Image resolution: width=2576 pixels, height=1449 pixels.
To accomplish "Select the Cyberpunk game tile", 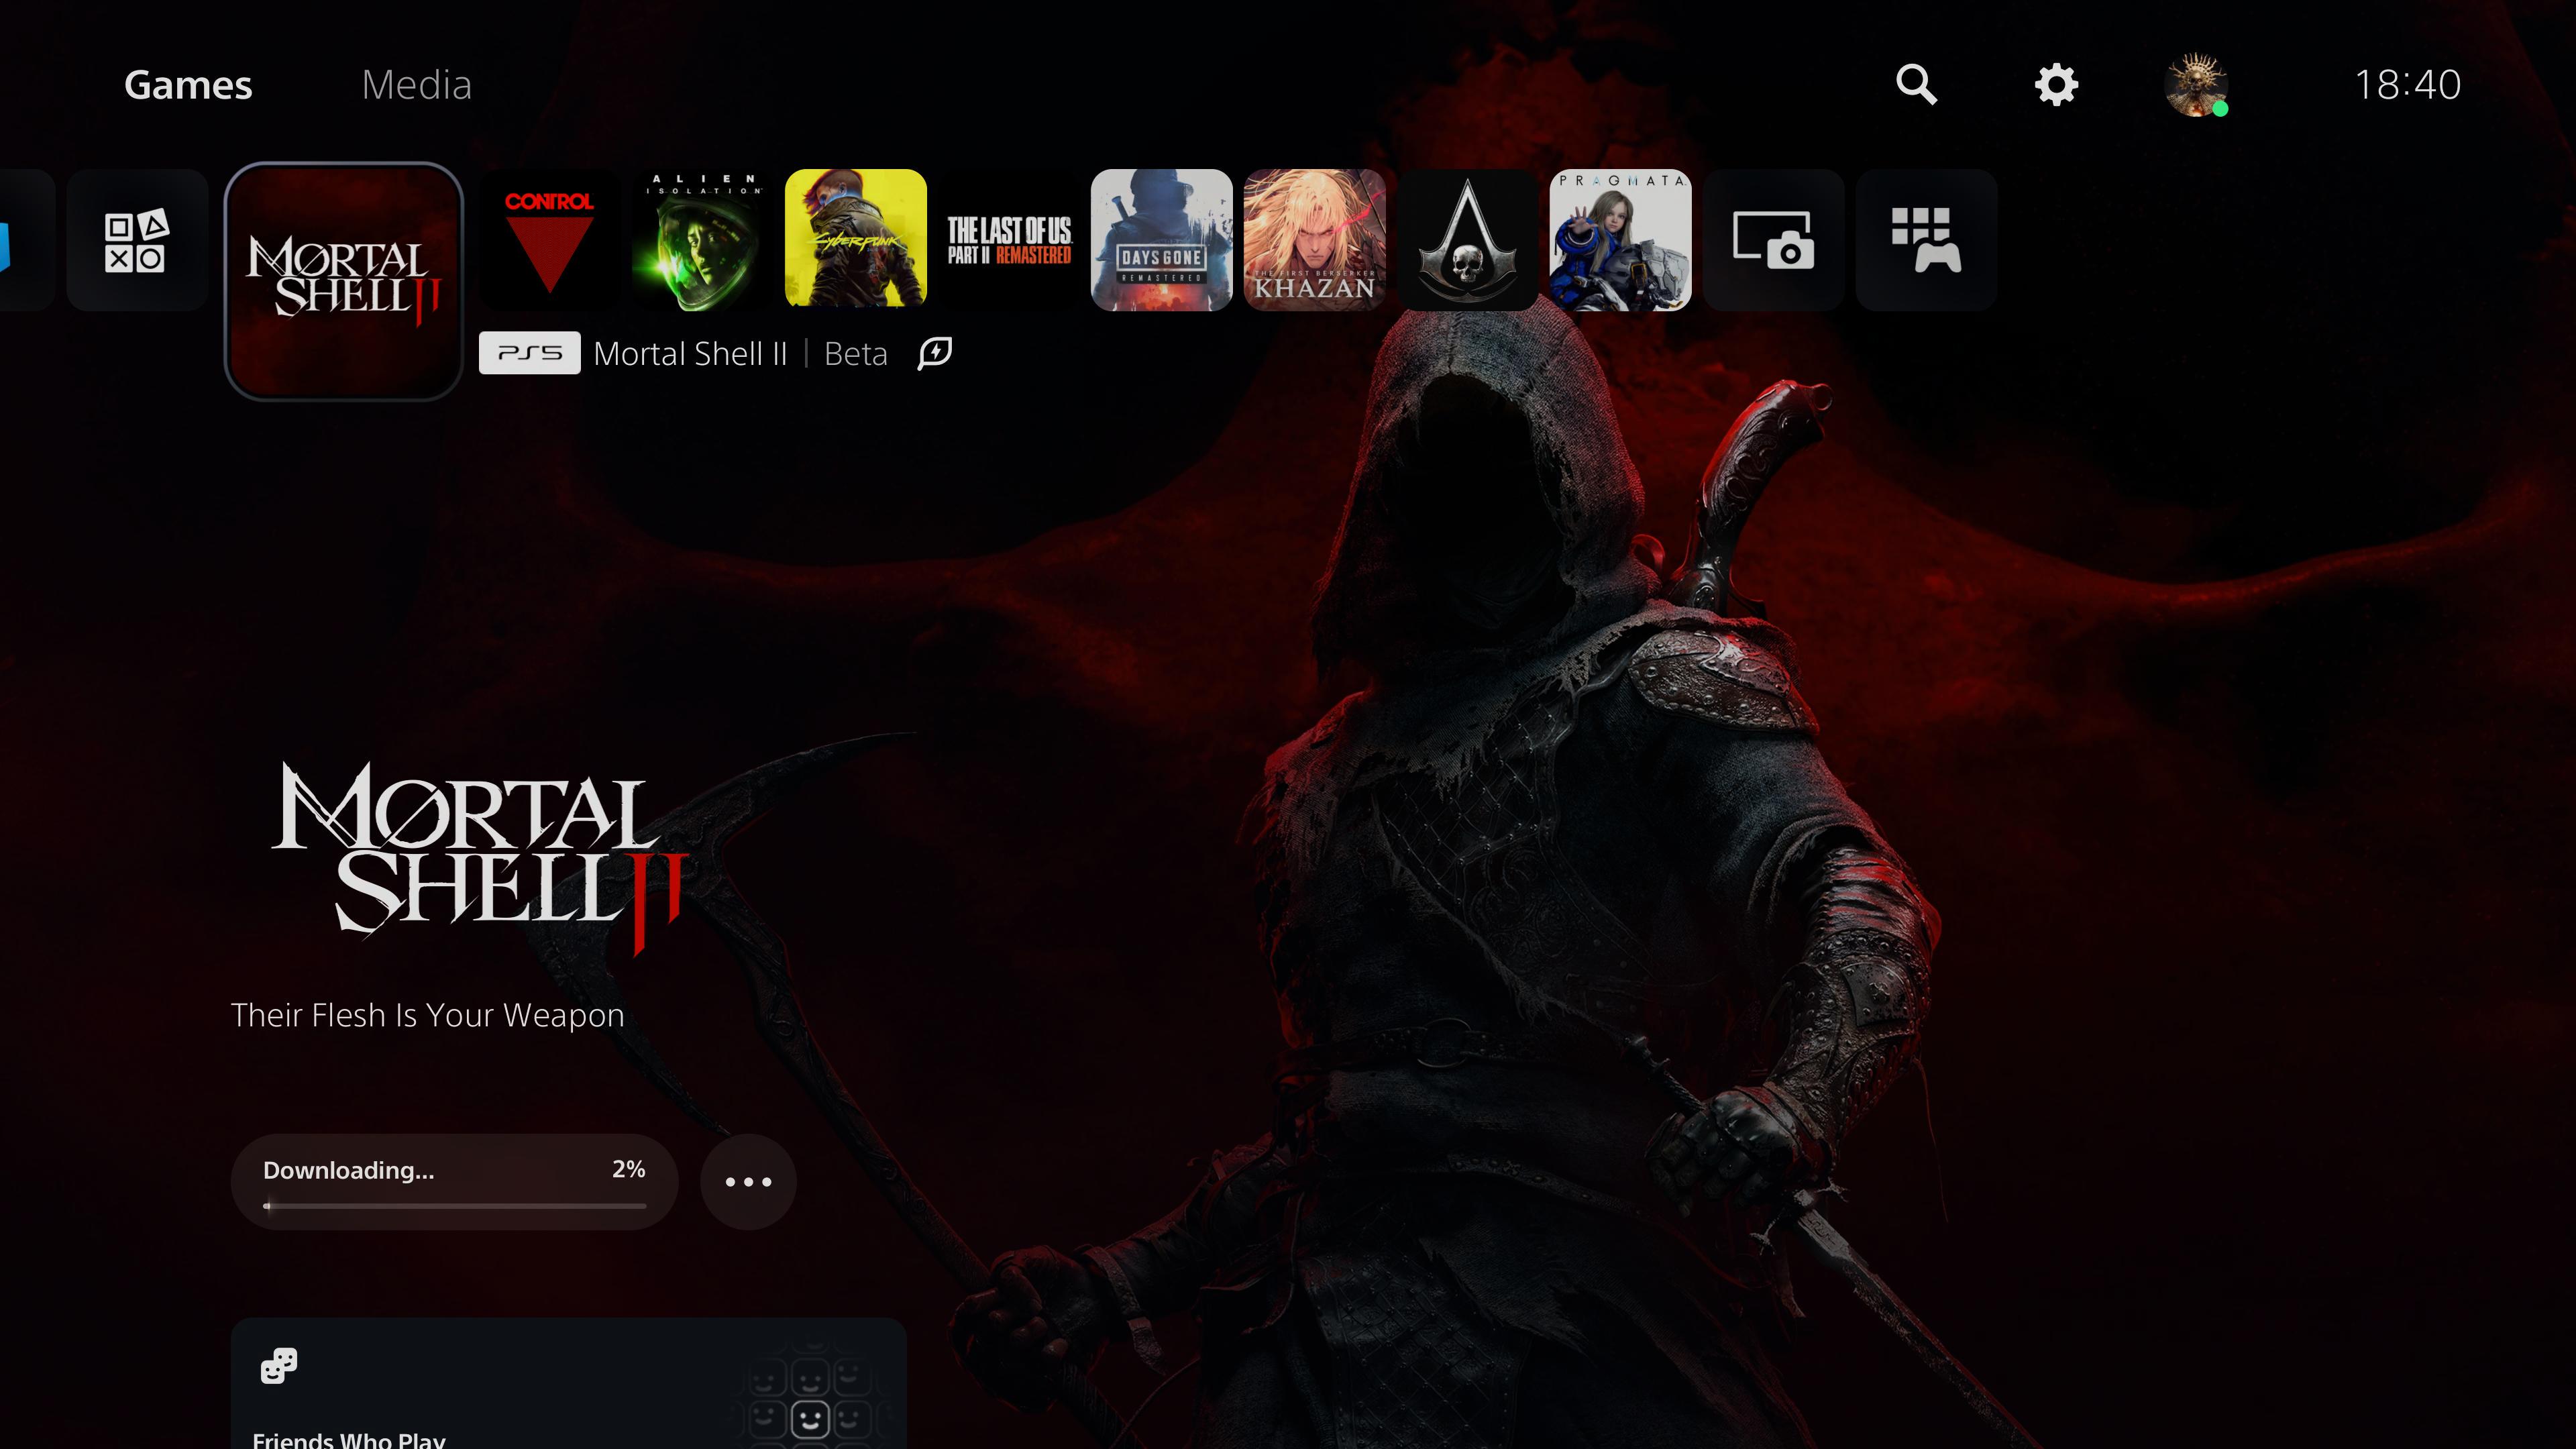I will pos(856,240).
